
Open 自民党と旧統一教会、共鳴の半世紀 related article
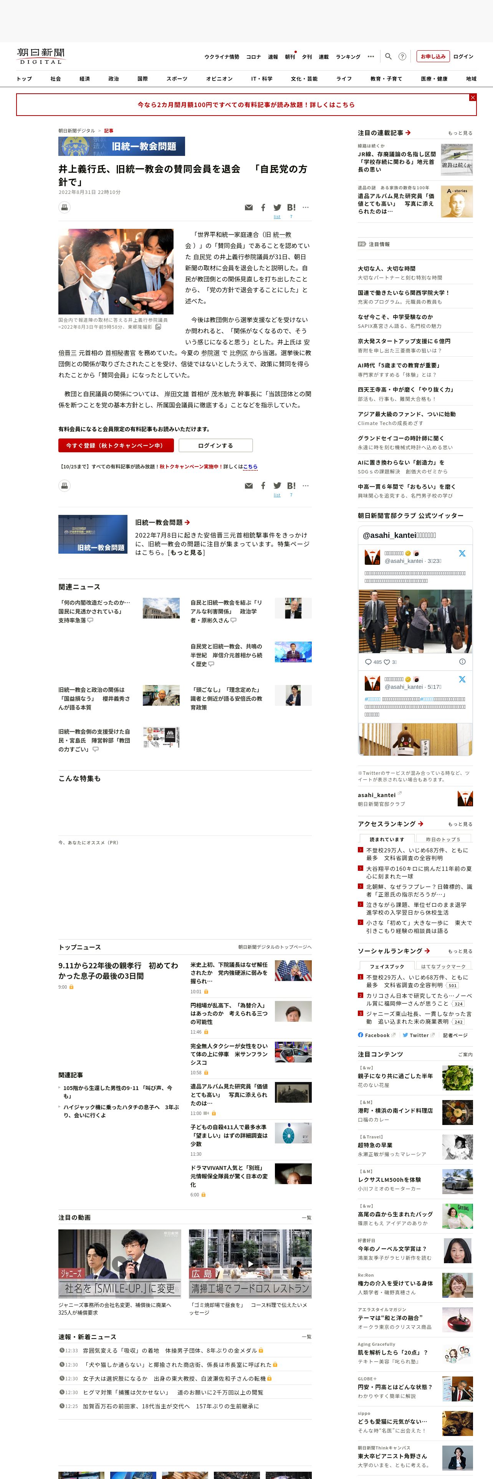pos(226,655)
